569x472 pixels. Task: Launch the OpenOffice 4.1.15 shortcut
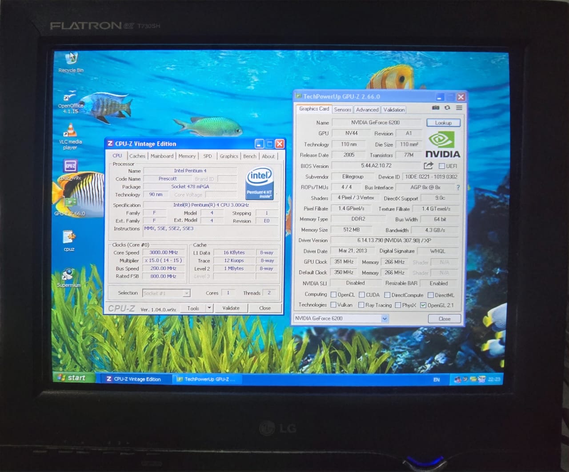coord(70,102)
